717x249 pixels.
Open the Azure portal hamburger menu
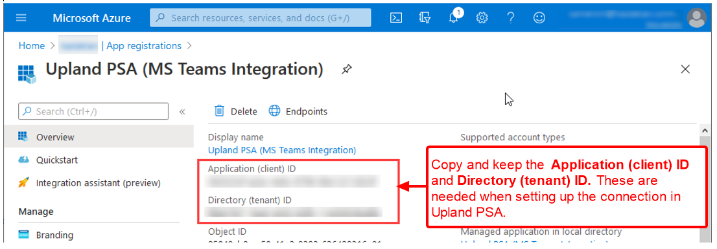[21, 18]
